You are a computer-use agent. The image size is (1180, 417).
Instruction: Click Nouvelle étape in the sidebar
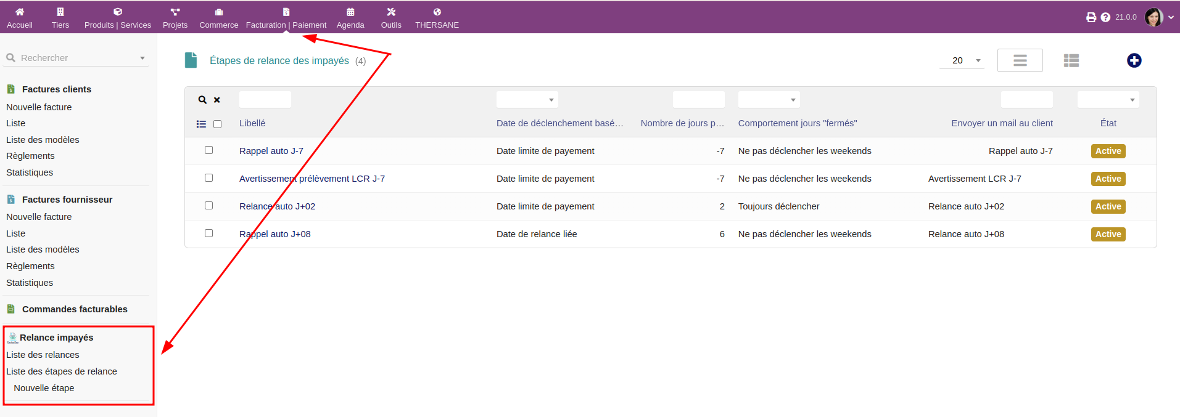[x=44, y=388]
